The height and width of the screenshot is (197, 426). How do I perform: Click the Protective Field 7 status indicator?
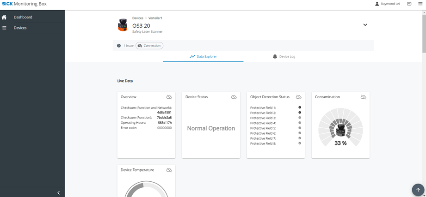pyautogui.click(x=300, y=138)
